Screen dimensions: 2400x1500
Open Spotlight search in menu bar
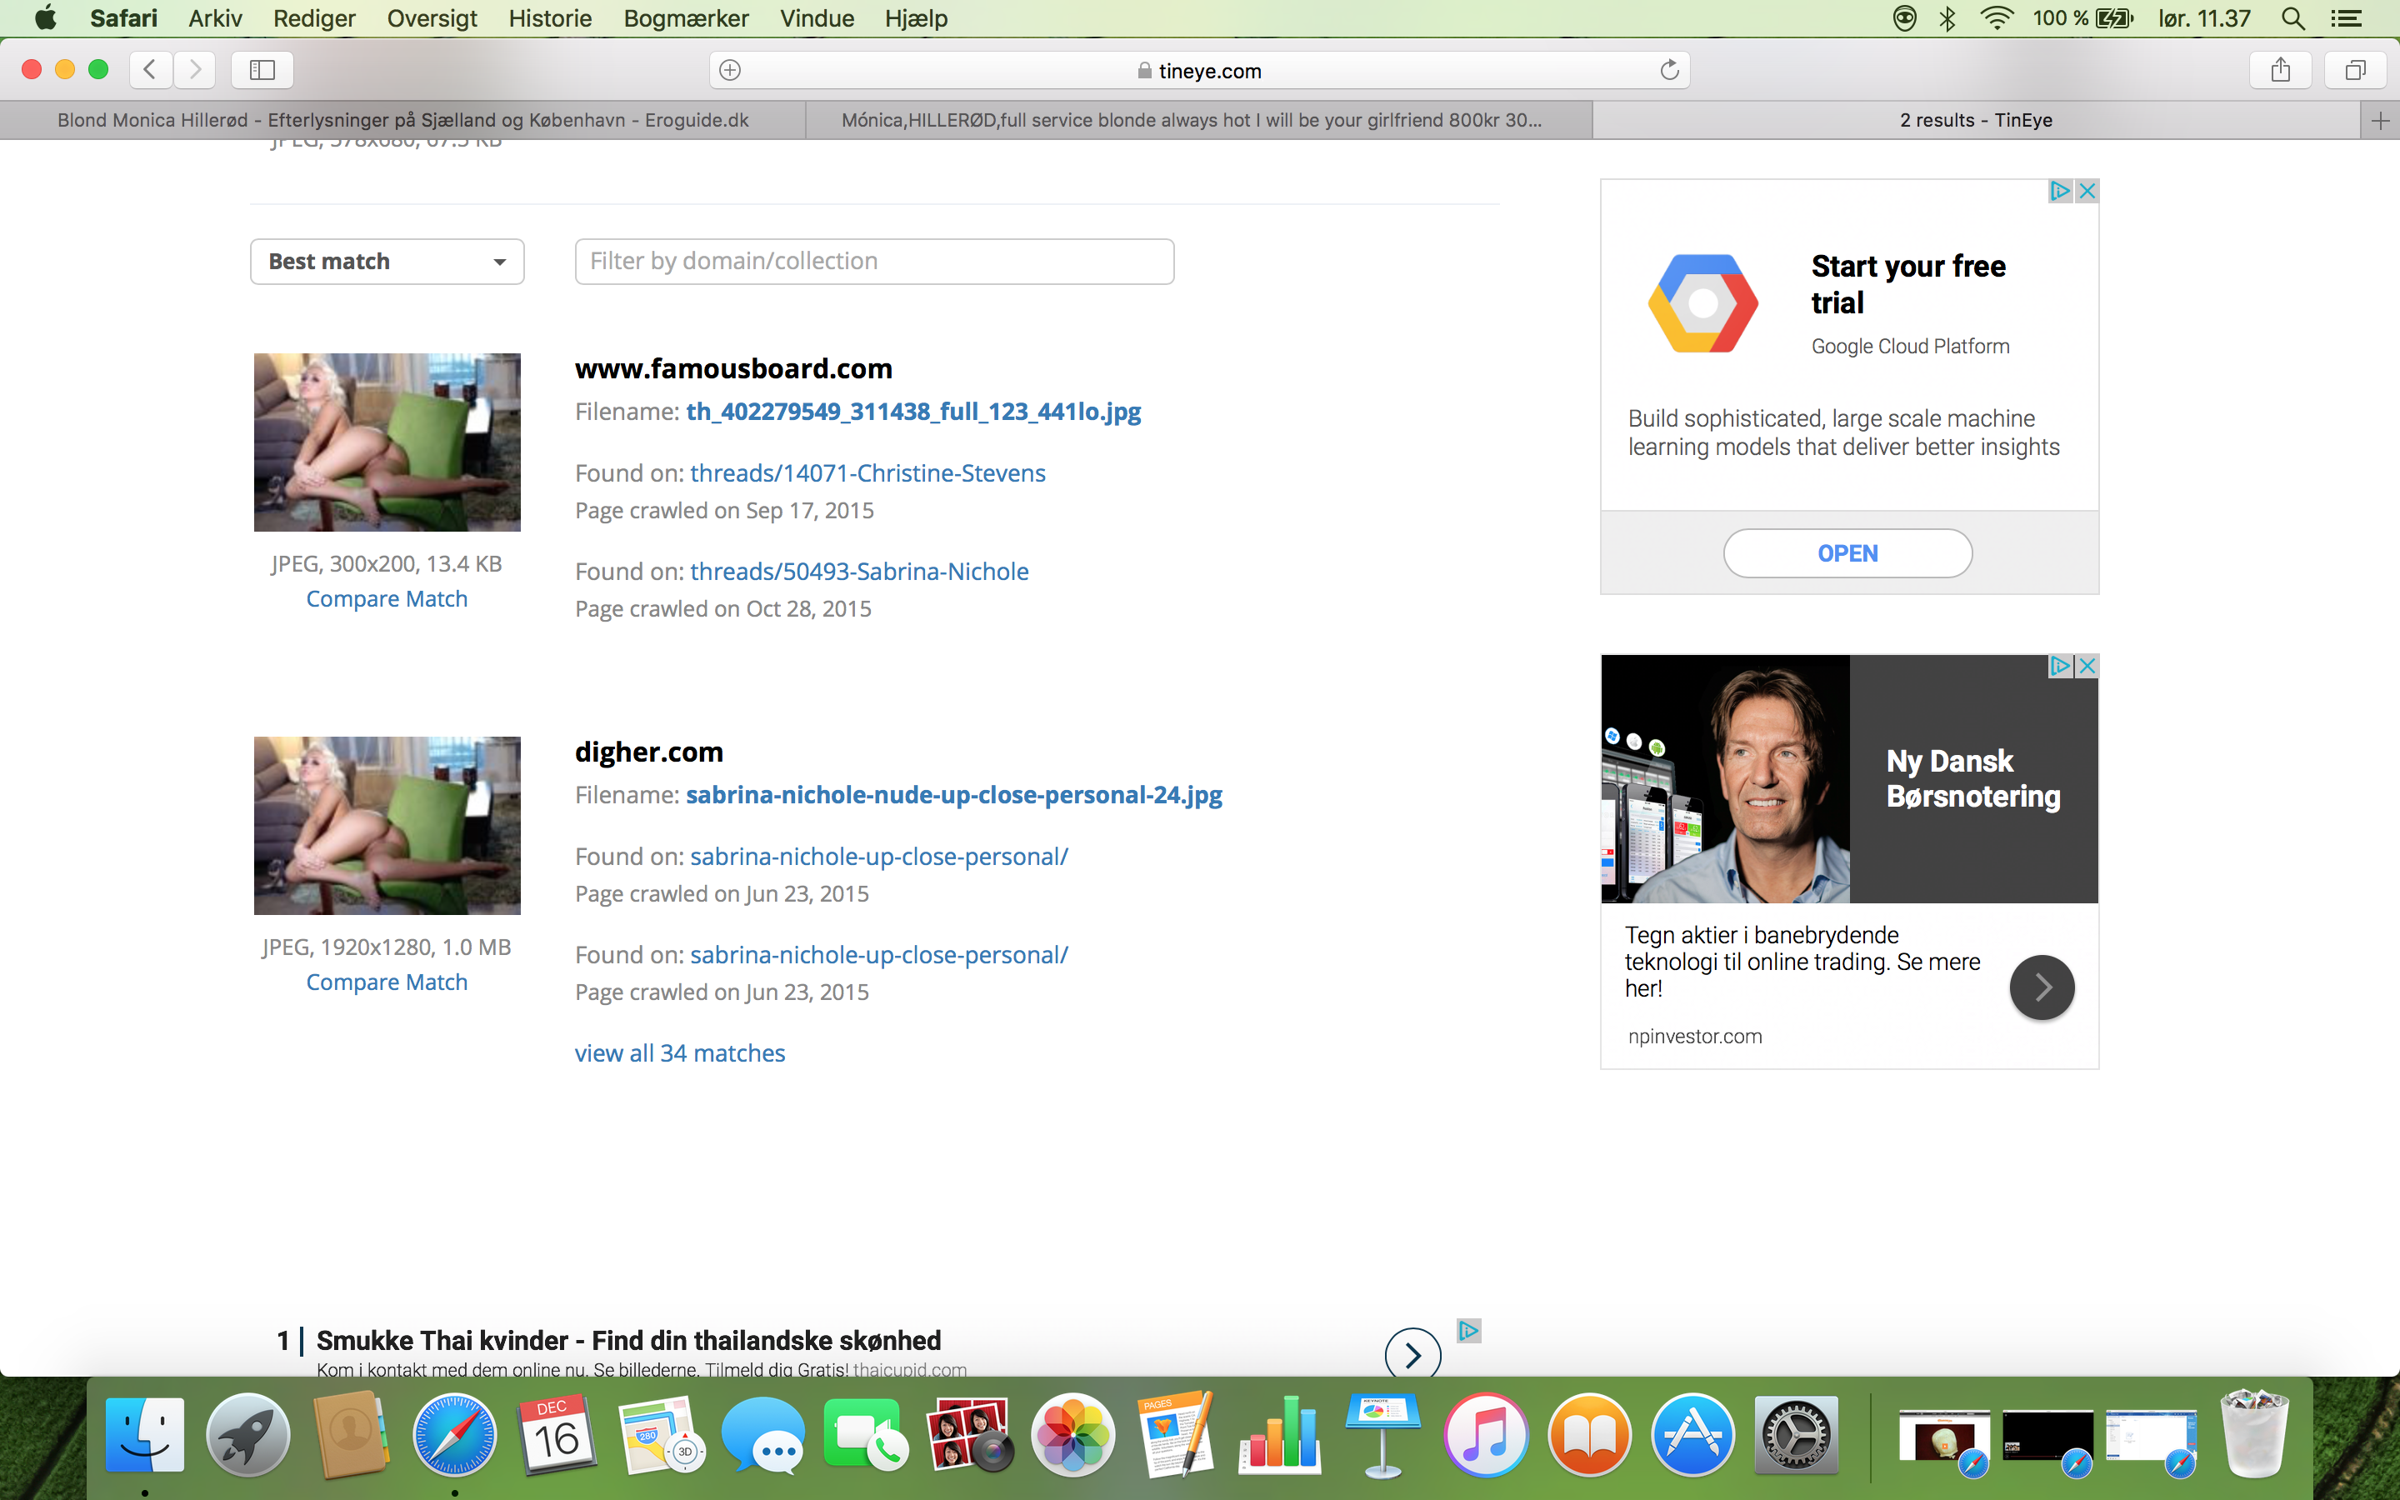point(2292,19)
